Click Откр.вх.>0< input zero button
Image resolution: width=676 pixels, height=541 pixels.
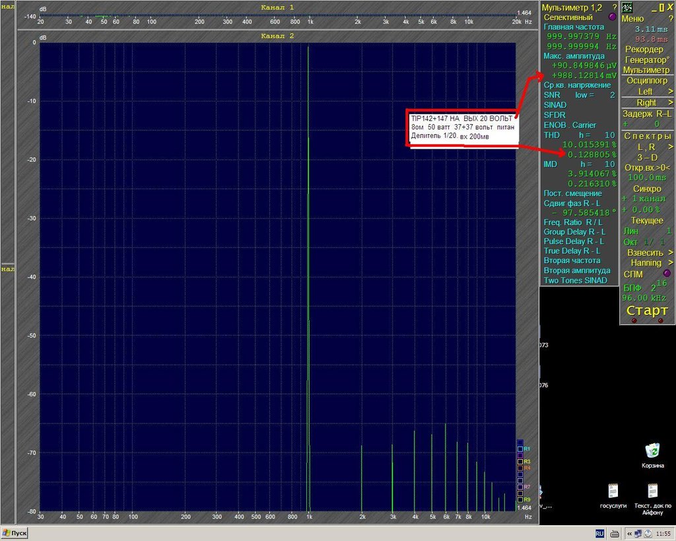pos(647,167)
